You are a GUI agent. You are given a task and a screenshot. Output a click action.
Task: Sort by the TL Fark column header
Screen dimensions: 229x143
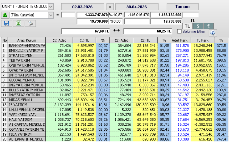[202, 40]
